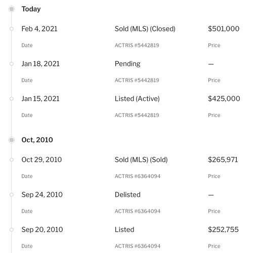Select the Feb 4, 2021 timeline marker
Image resolution: width=262 pixels, height=253 pixels.
(x=12, y=29)
